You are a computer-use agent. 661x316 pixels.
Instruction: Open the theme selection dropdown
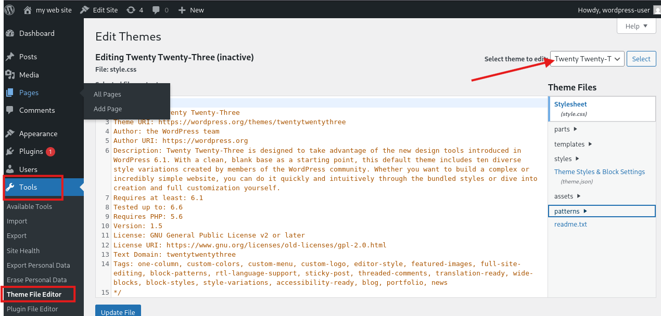click(x=587, y=59)
